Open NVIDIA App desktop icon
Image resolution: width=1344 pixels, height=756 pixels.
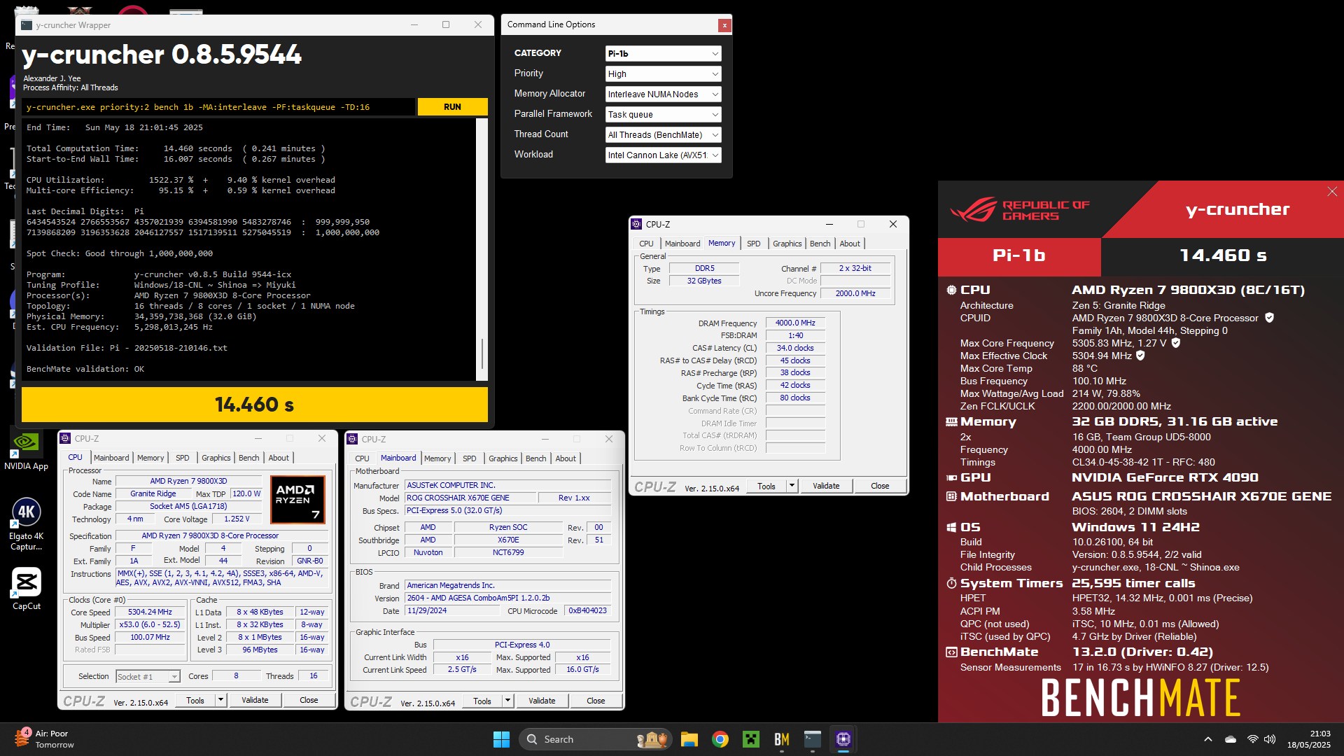click(x=26, y=451)
